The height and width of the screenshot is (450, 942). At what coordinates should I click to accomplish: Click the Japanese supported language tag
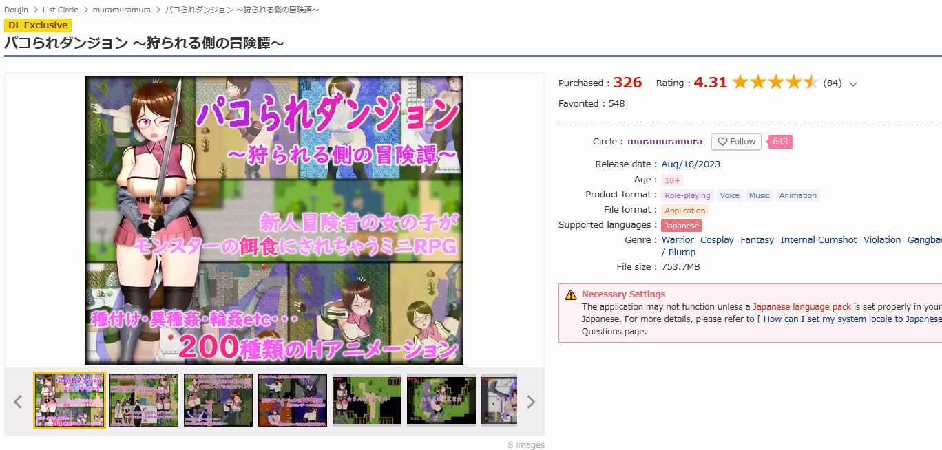coord(681,226)
